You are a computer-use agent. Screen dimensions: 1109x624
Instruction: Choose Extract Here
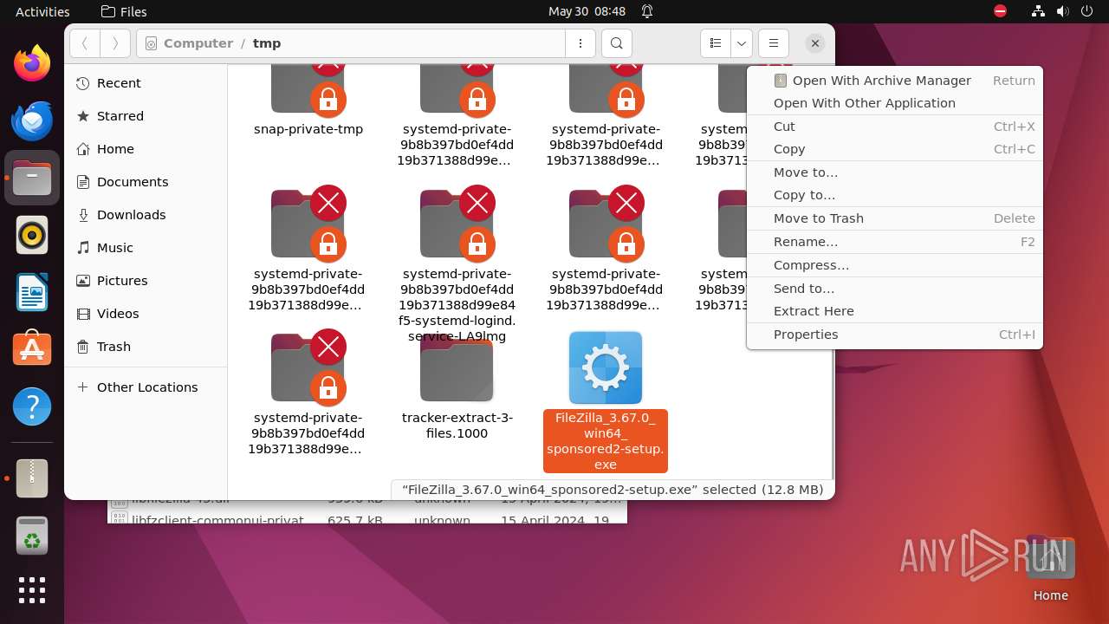pos(894,311)
